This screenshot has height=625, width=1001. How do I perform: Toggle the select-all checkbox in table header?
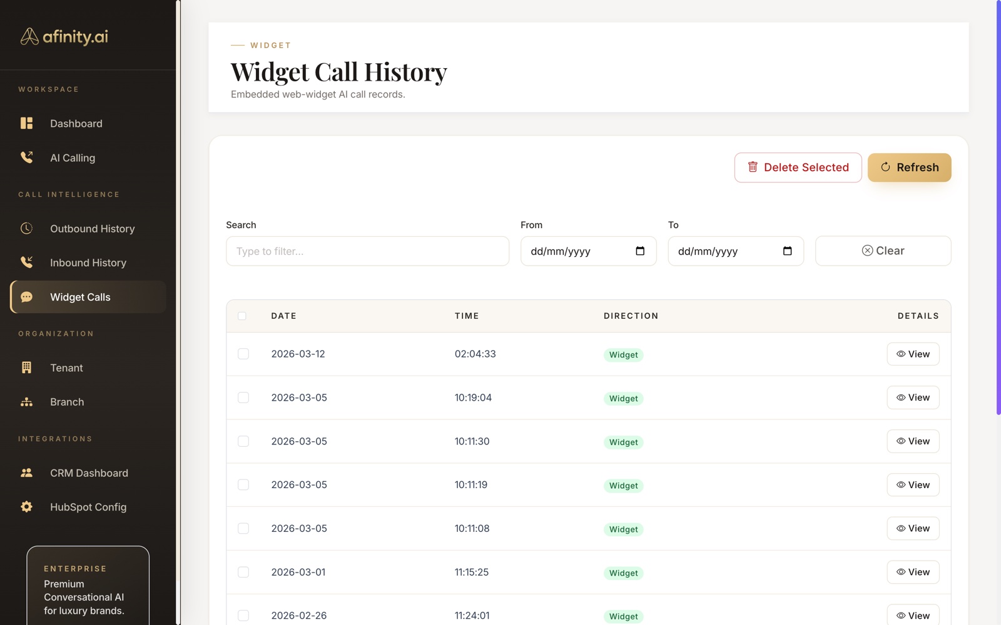click(x=242, y=316)
